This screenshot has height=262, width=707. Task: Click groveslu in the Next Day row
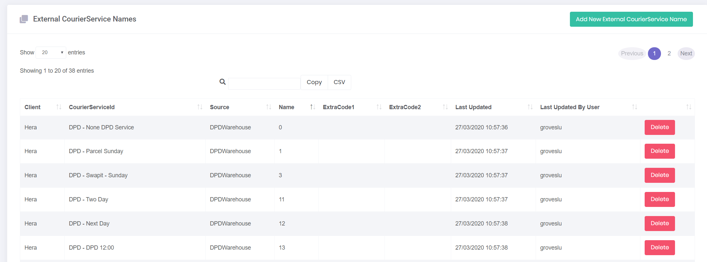pyautogui.click(x=551, y=224)
